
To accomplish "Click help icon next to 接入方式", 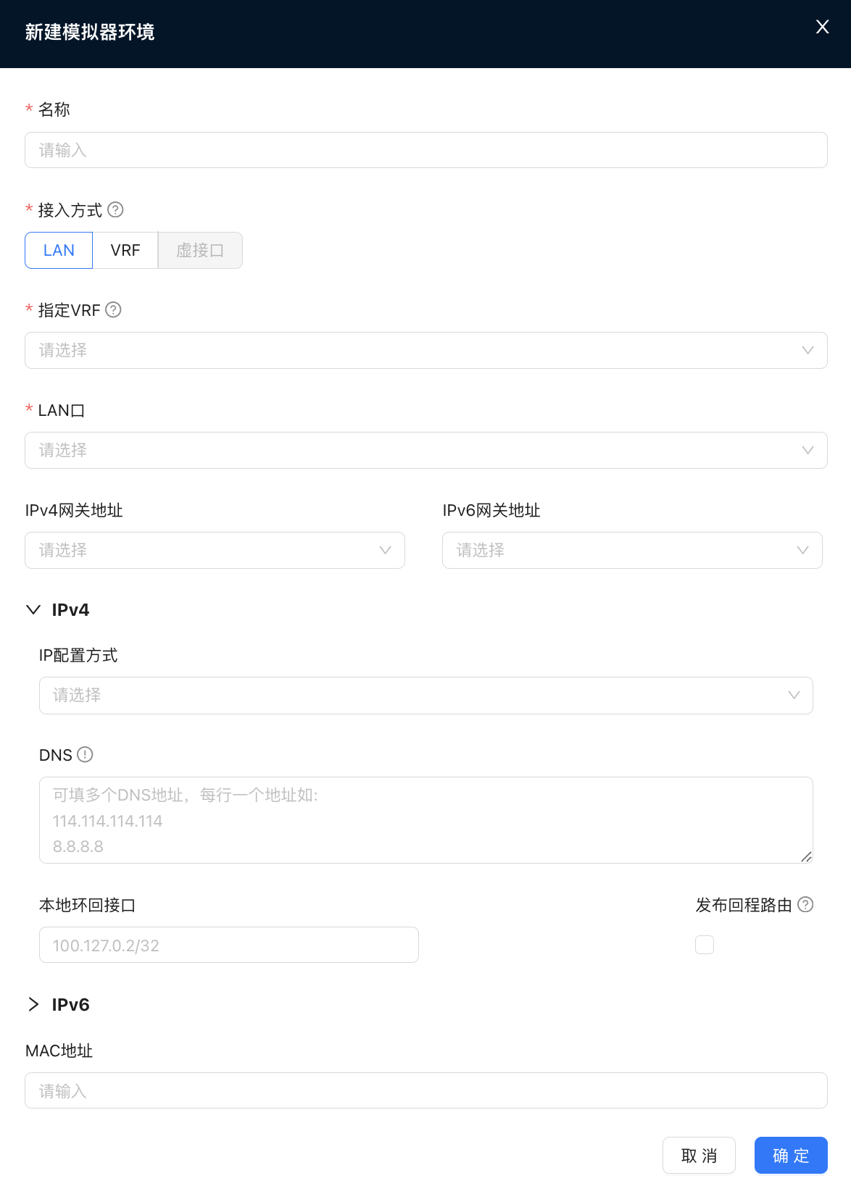I will [115, 210].
